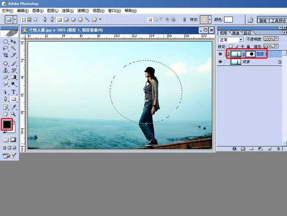This screenshot has height=216, width=287.
Task: Switch to the 路径 tab
Action: click(247, 33)
